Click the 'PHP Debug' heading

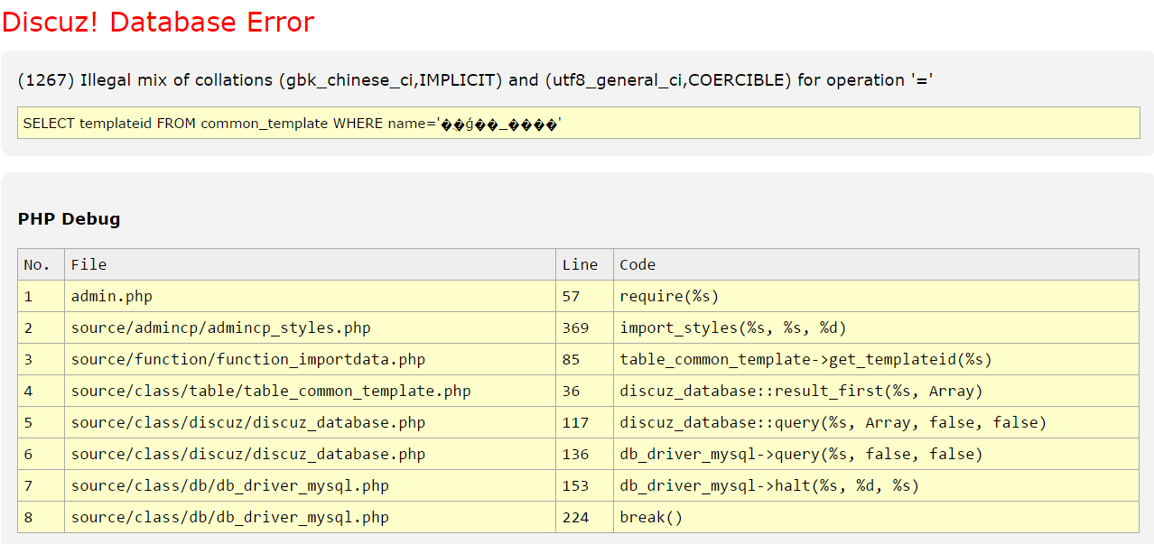69,218
